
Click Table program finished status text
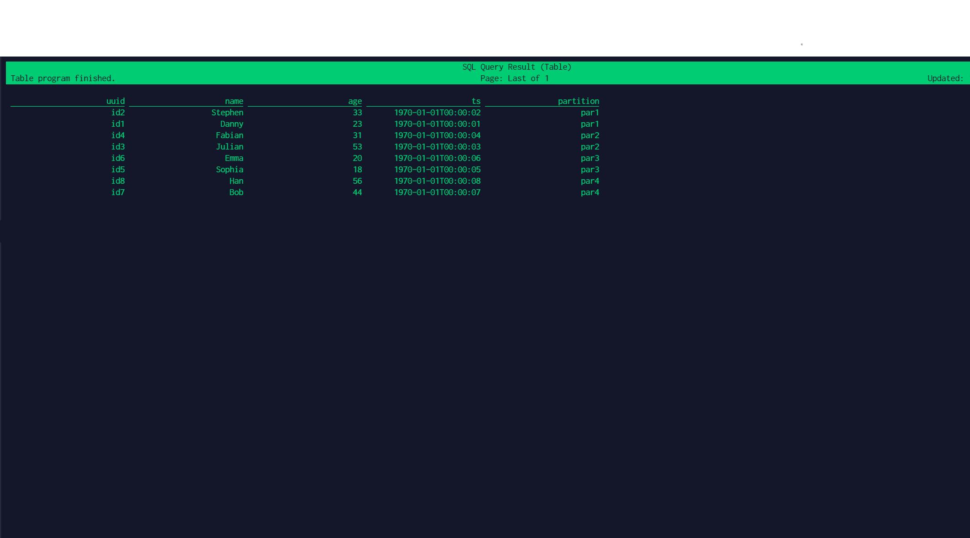(x=63, y=78)
